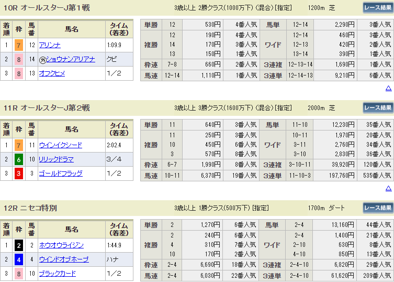Open horse page for オフクヒメ

[52, 73]
